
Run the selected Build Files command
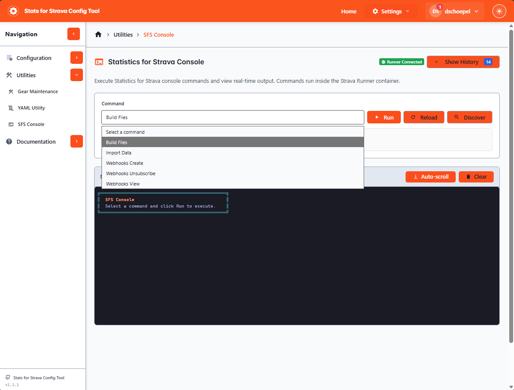[x=384, y=117]
